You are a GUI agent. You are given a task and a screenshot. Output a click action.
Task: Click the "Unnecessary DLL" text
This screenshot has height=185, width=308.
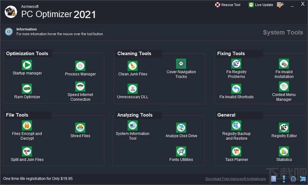(133, 97)
